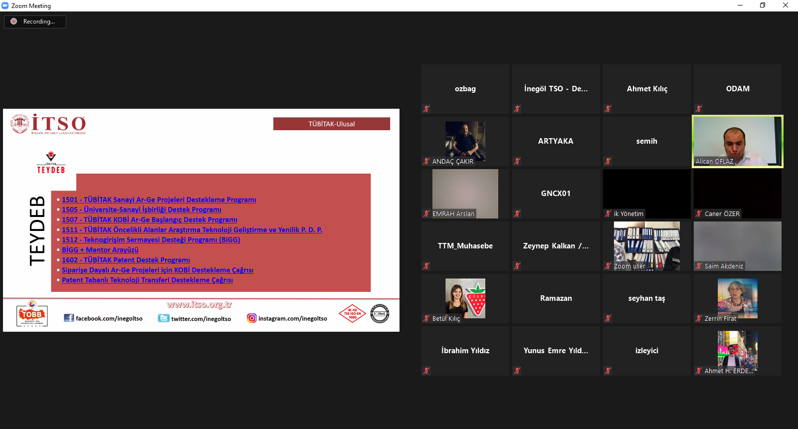This screenshot has width=798, height=429.
Task: Click the TÜBİTAK-Ulusal header label
Action: click(x=332, y=124)
